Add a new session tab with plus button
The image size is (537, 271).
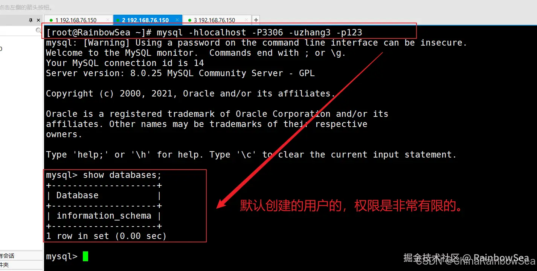pyautogui.click(x=256, y=20)
